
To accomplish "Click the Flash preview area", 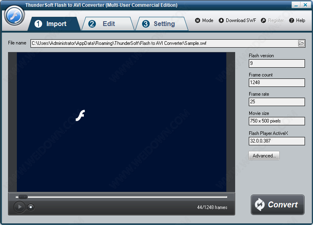I will (x=121, y=122).
